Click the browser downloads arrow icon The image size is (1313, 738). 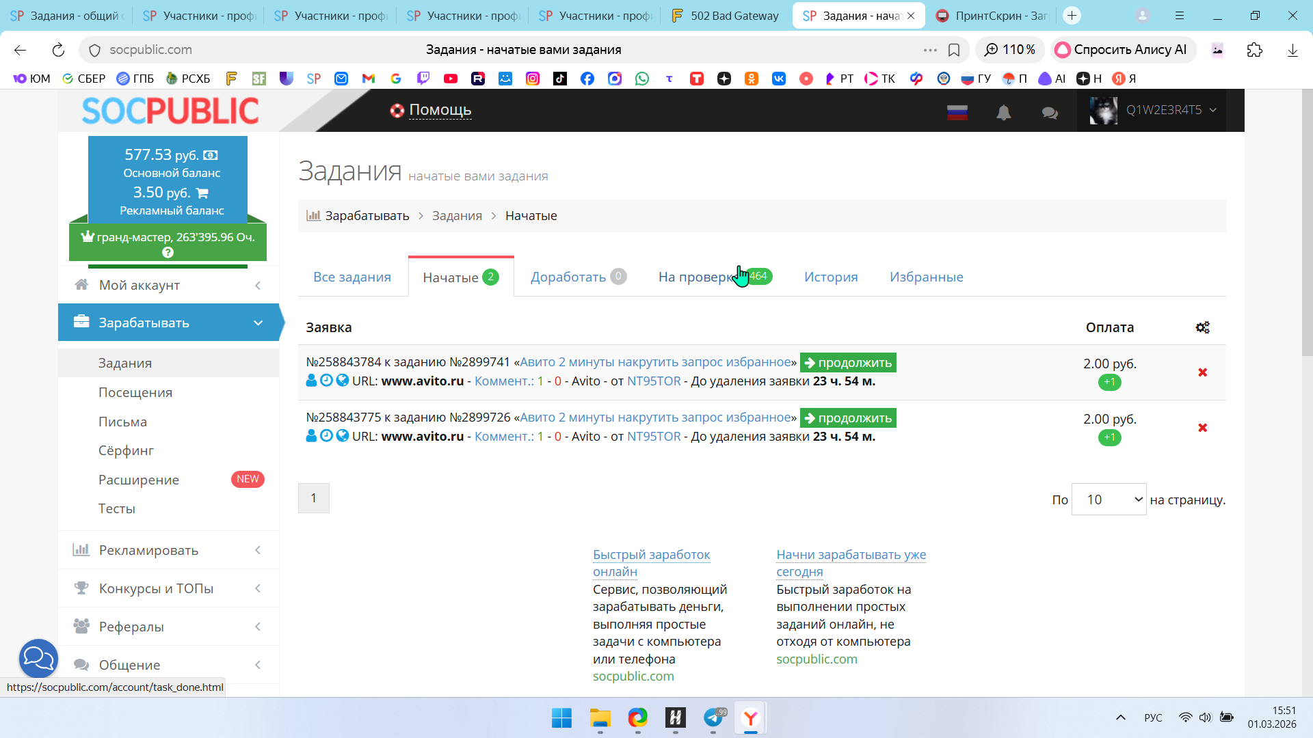click(x=1292, y=50)
